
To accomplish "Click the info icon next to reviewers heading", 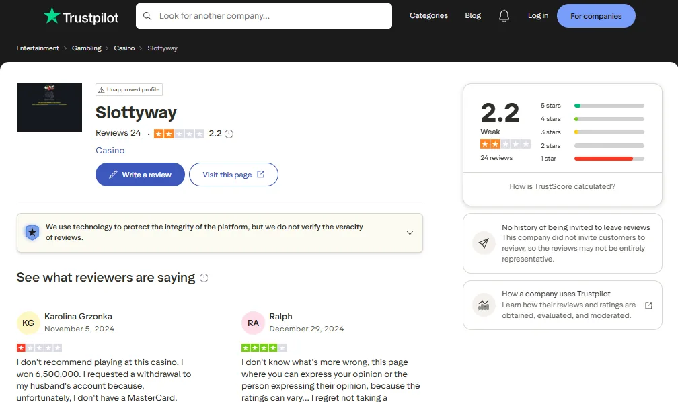I will coord(204,278).
